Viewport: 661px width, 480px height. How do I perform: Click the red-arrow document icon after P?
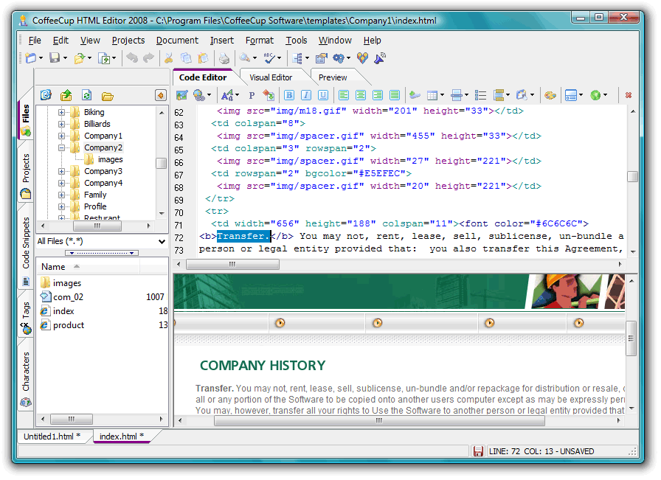[x=269, y=95]
